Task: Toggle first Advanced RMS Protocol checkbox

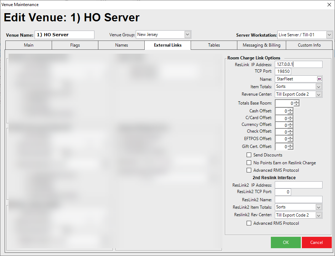Action: point(249,170)
